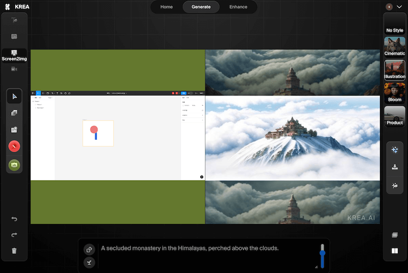Open the Screen2img mode
Viewport: 408px width, 273px height.
pyautogui.click(x=14, y=55)
